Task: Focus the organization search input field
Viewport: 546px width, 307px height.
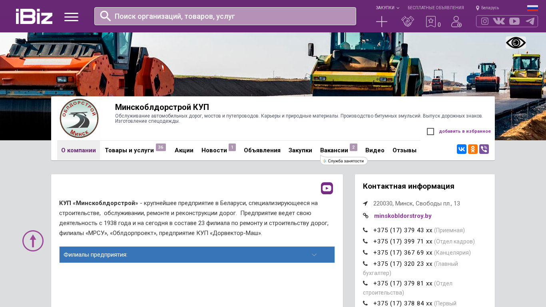Action: pyautogui.click(x=225, y=16)
